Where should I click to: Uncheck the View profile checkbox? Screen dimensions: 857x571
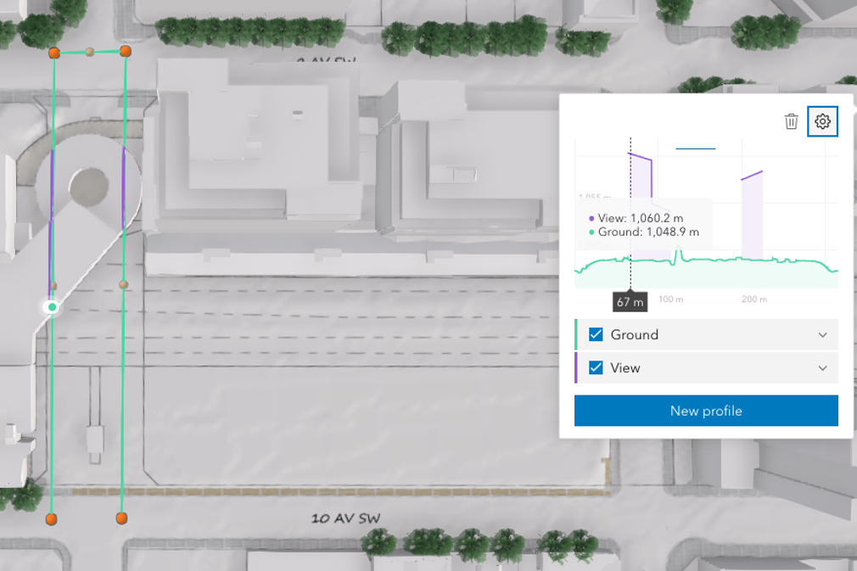tap(596, 367)
